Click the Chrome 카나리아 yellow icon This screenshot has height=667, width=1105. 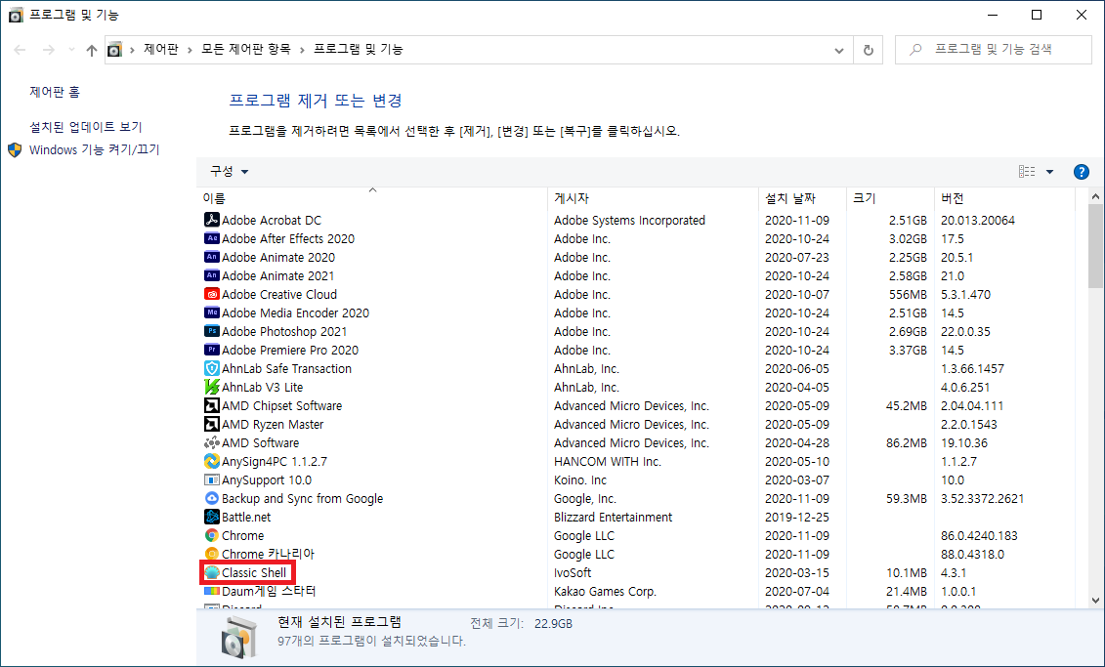pos(211,554)
